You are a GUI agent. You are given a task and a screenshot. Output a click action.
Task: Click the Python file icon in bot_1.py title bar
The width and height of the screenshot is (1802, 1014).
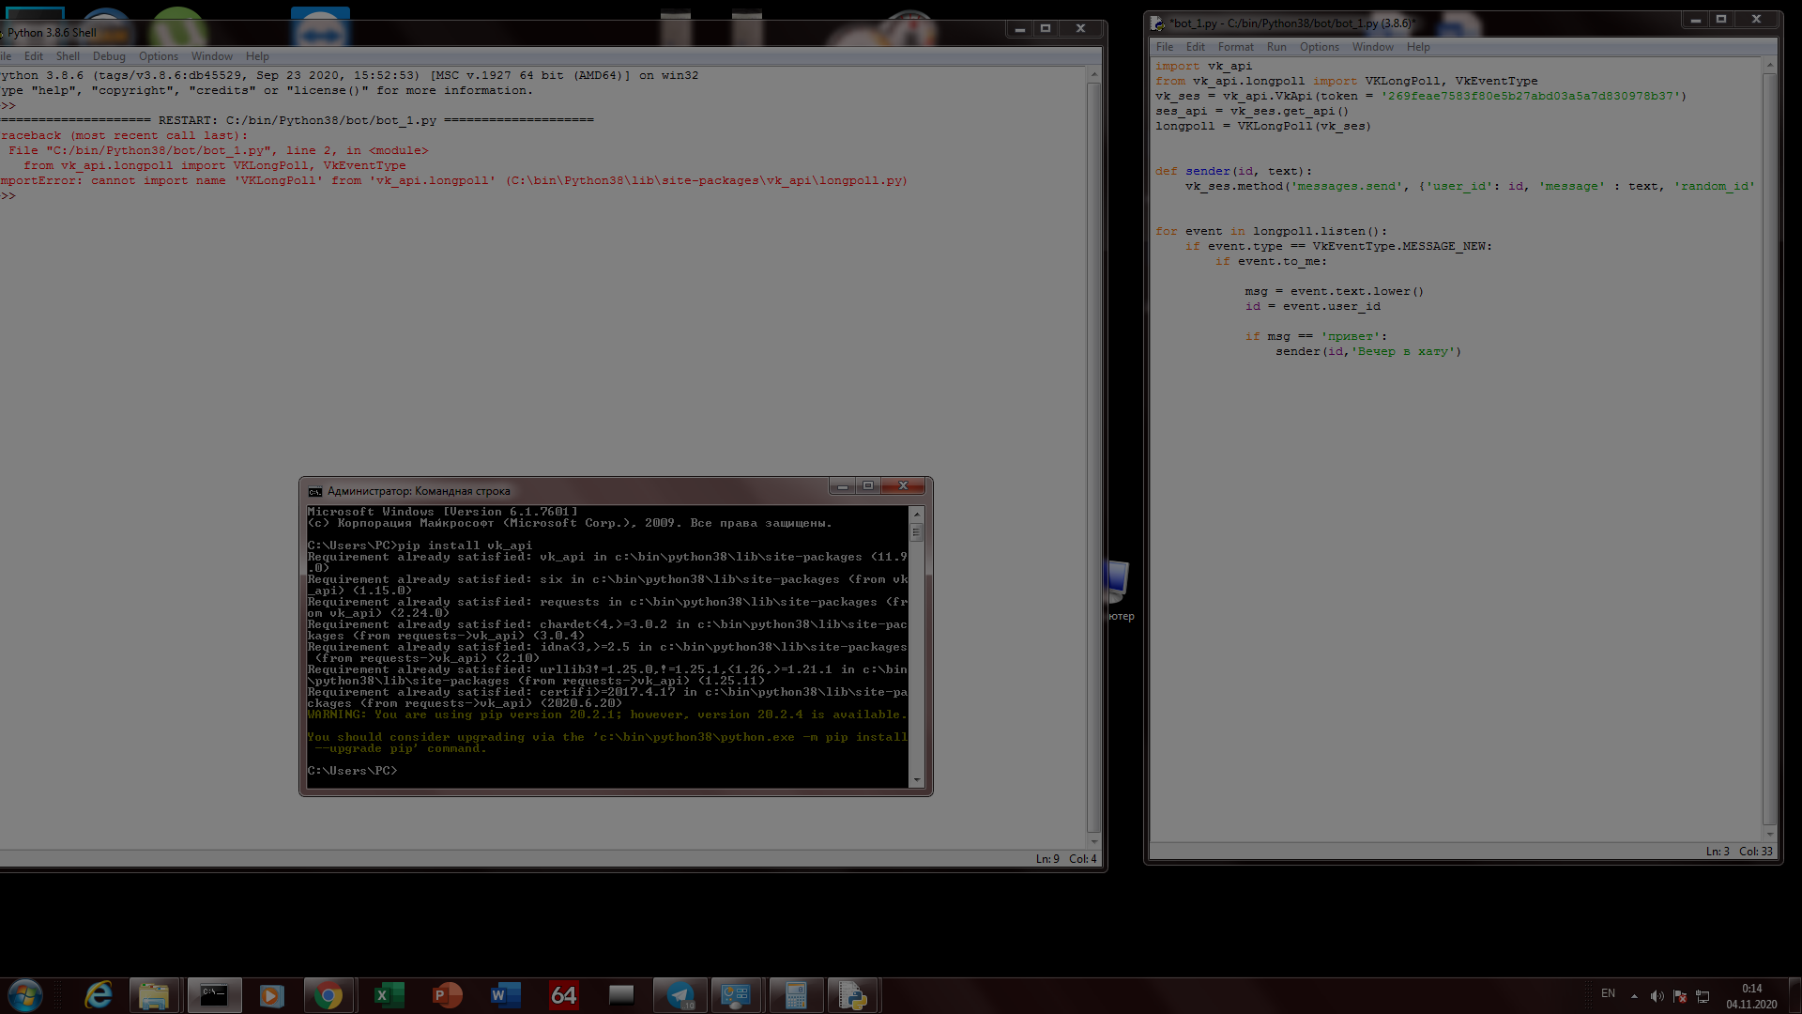pos(1157,23)
